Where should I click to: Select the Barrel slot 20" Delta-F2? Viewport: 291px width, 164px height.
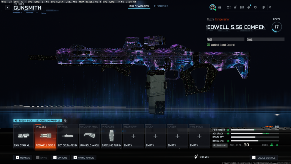pyautogui.click(x=67, y=136)
